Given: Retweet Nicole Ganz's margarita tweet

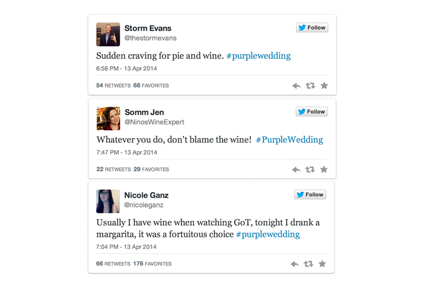Looking at the screenshot, I should pyautogui.click(x=308, y=264).
